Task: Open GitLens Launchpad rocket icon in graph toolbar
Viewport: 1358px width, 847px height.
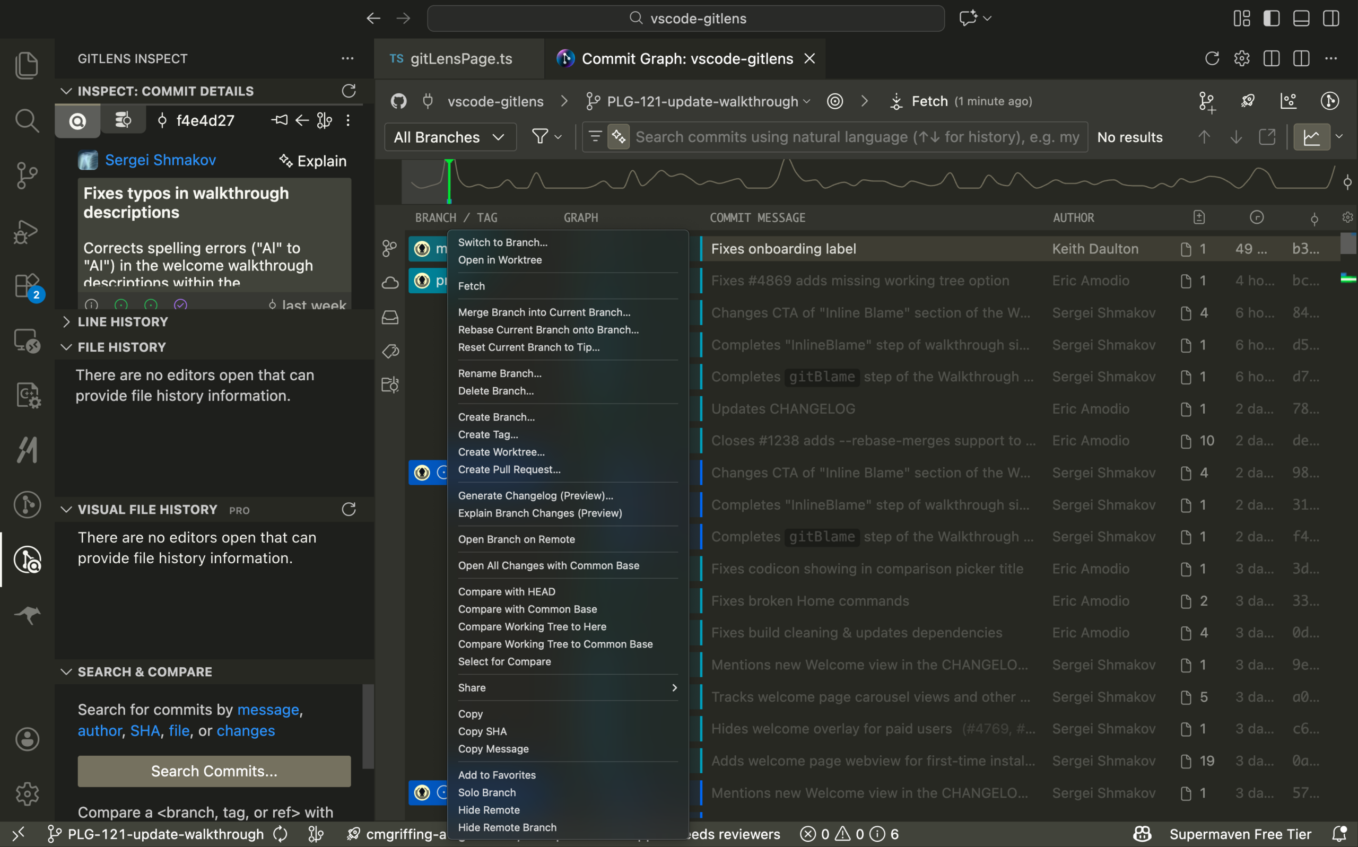Action: [1248, 101]
